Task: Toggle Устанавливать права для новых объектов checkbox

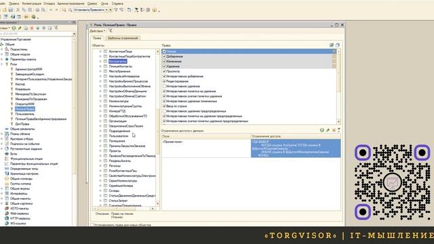Action: tap(92, 225)
